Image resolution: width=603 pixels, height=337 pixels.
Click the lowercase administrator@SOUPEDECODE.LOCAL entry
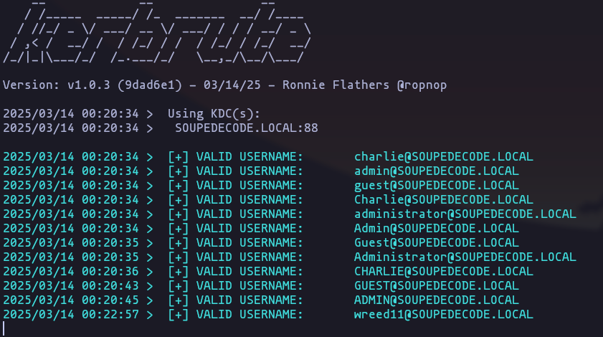(465, 214)
